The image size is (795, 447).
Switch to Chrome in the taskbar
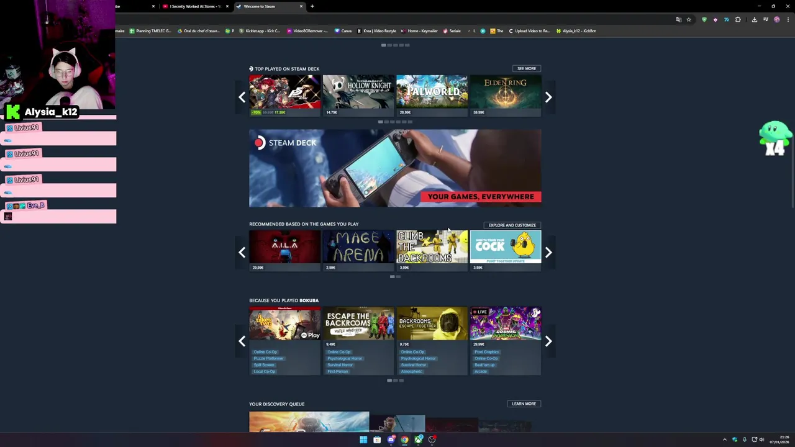(404, 440)
